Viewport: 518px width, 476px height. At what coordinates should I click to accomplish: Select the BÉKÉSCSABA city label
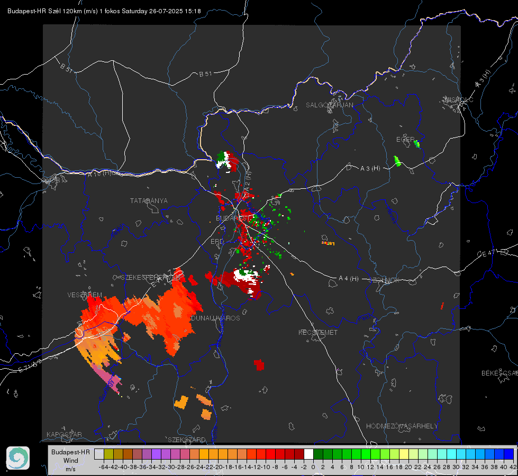click(499, 373)
